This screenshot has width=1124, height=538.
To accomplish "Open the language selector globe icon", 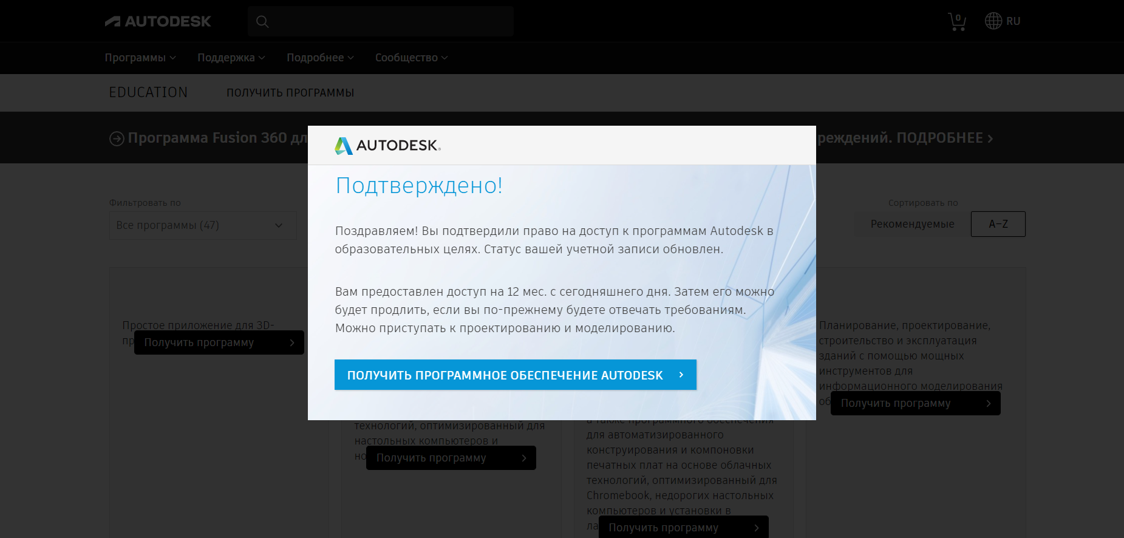I will click(x=993, y=21).
